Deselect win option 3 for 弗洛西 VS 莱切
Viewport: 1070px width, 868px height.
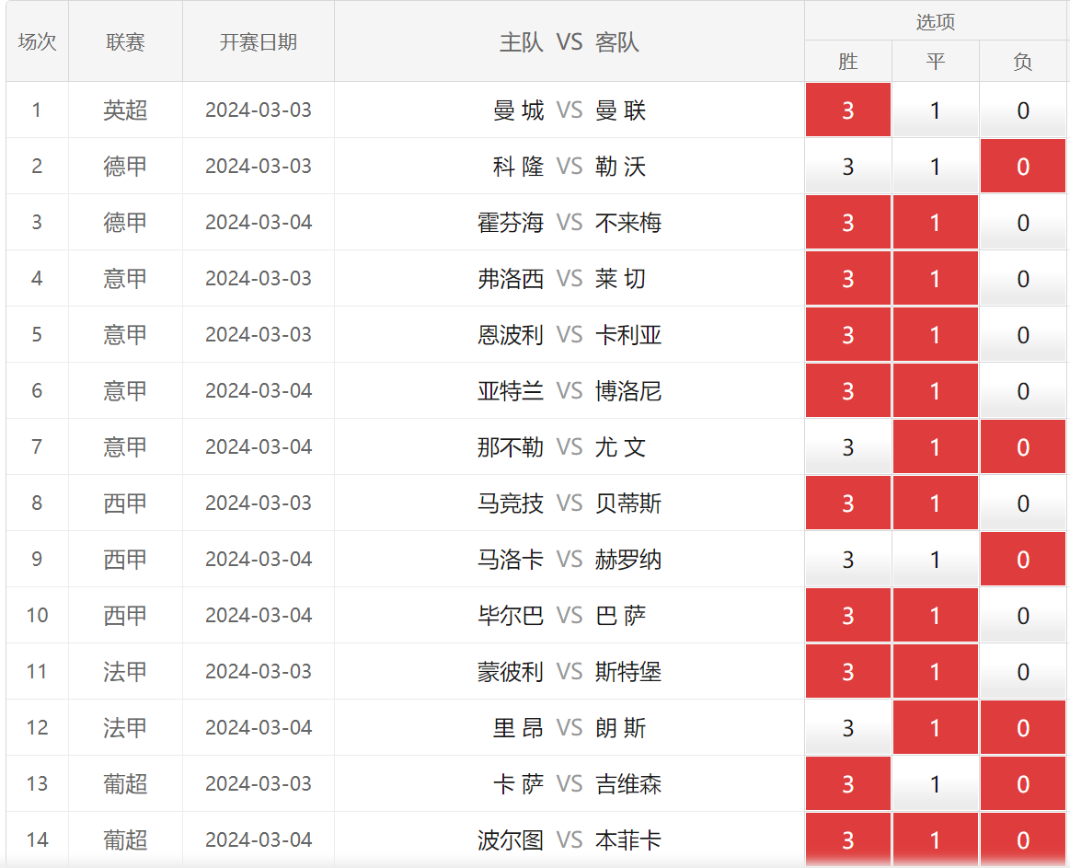(847, 279)
